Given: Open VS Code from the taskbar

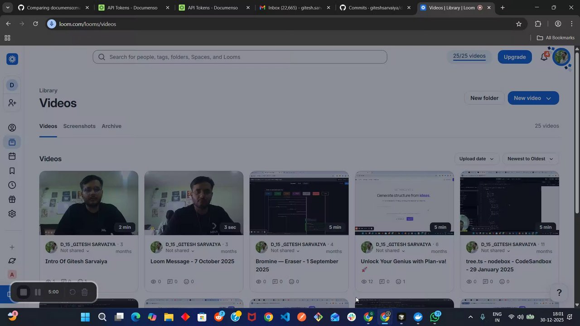Looking at the screenshot, I should point(285,317).
